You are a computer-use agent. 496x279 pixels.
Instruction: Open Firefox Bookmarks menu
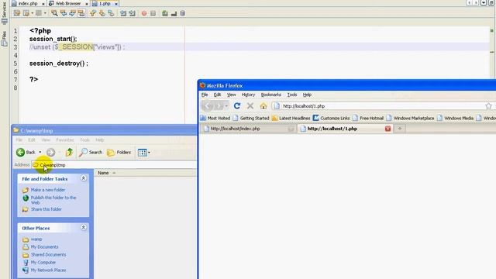point(270,95)
